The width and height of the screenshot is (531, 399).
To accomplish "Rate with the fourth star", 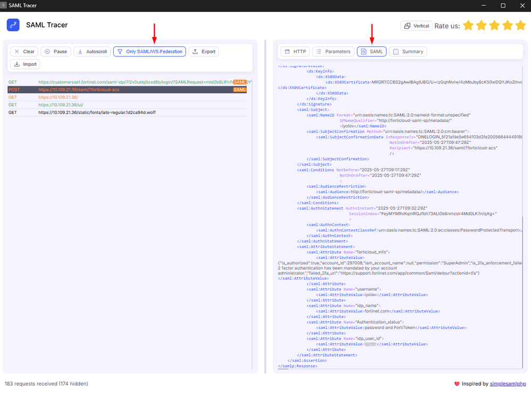I will pyautogui.click(x=507, y=25).
